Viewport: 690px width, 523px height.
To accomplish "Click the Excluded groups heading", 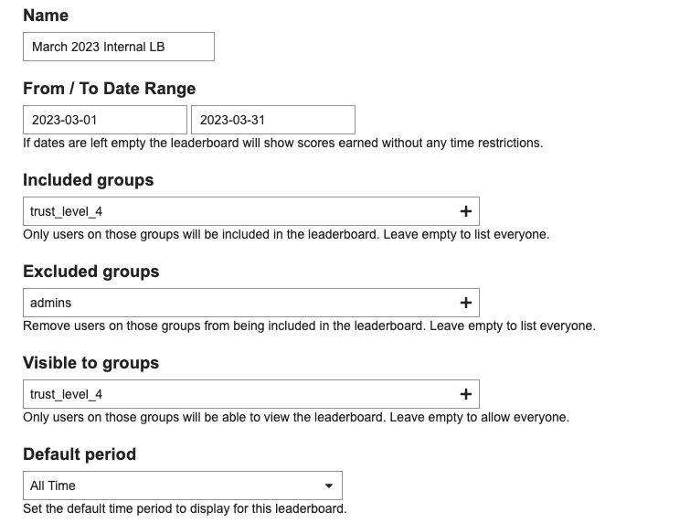I will point(91,272).
